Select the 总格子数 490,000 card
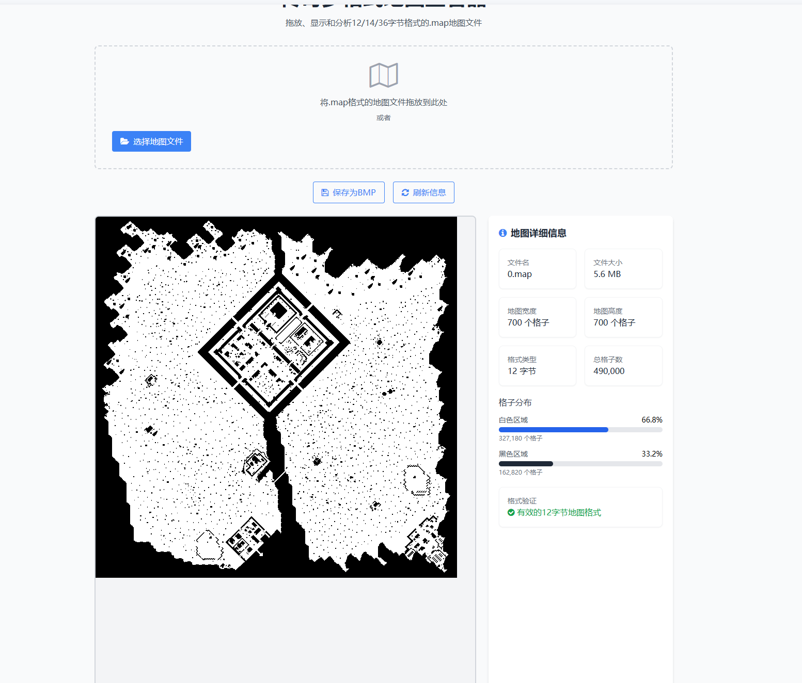The width and height of the screenshot is (802, 683). click(x=623, y=366)
